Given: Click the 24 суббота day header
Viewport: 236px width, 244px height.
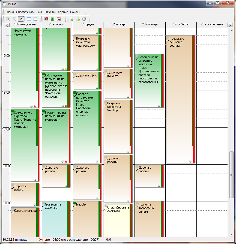Looking at the screenshot, I should [x=181, y=24].
